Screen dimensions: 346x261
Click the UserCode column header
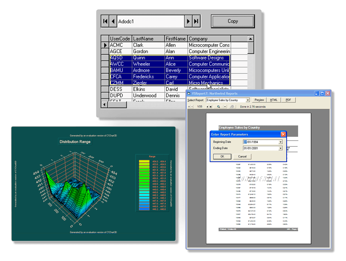[x=120, y=39]
